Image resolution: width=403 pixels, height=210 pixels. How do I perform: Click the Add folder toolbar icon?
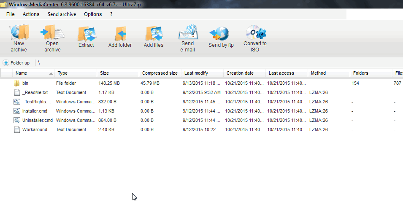[x=120, y=34]
